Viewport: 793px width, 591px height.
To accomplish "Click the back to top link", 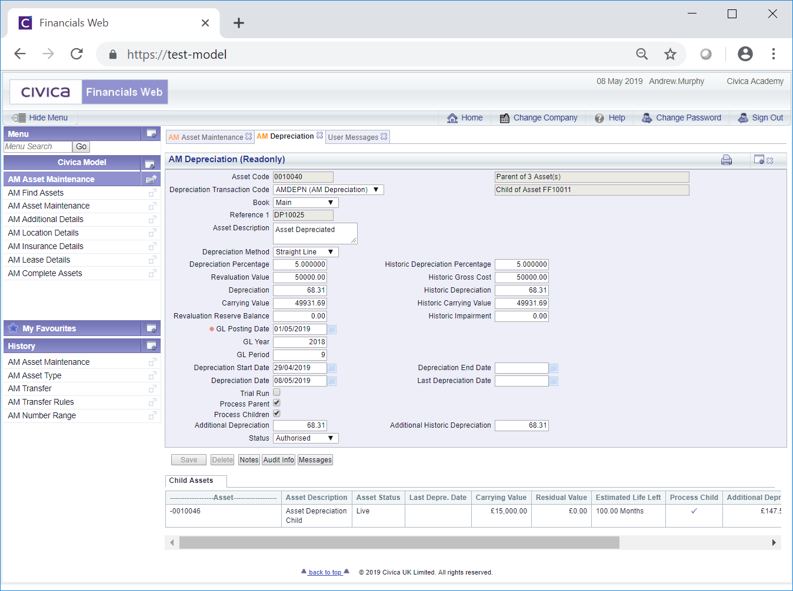I will coord(325,572).
